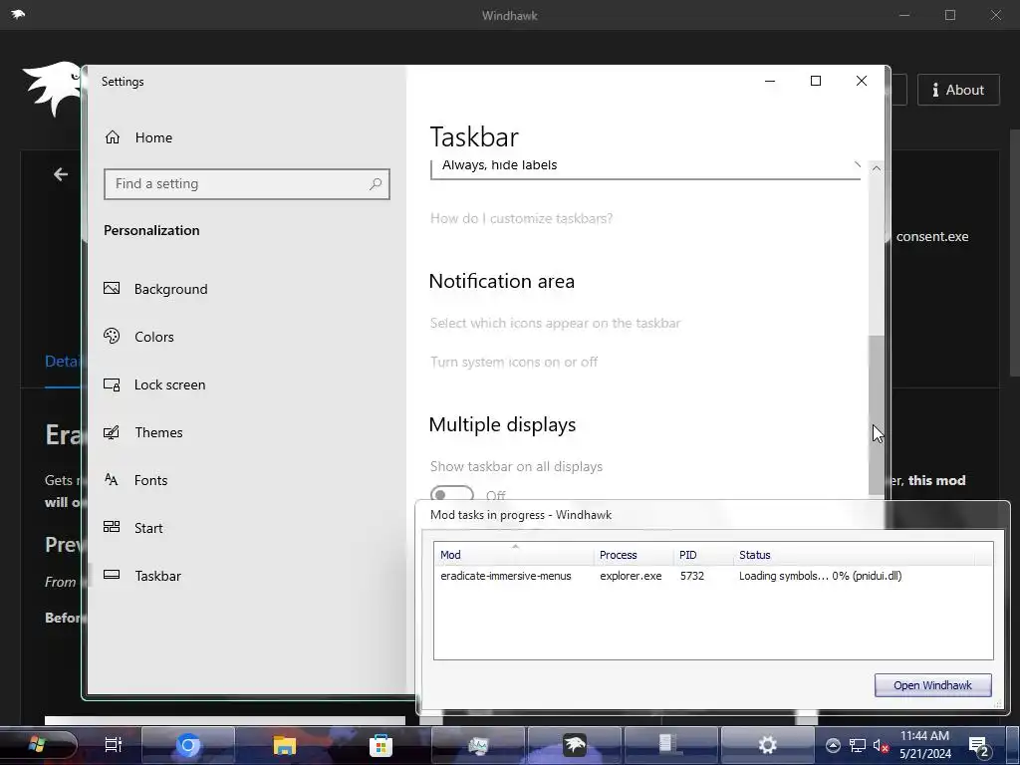Open the Windows Start button
Viewport: 1020px width, 765px height.
click(x=38, y=745)
